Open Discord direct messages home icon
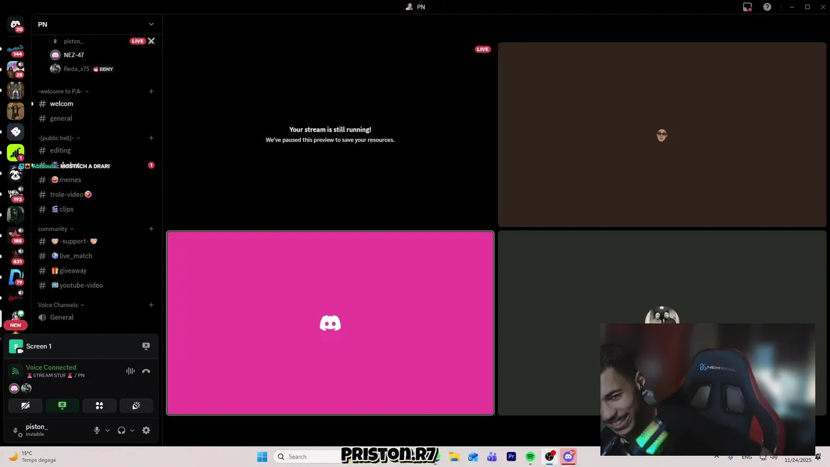830x467 pixels. (x=16, y=25)
